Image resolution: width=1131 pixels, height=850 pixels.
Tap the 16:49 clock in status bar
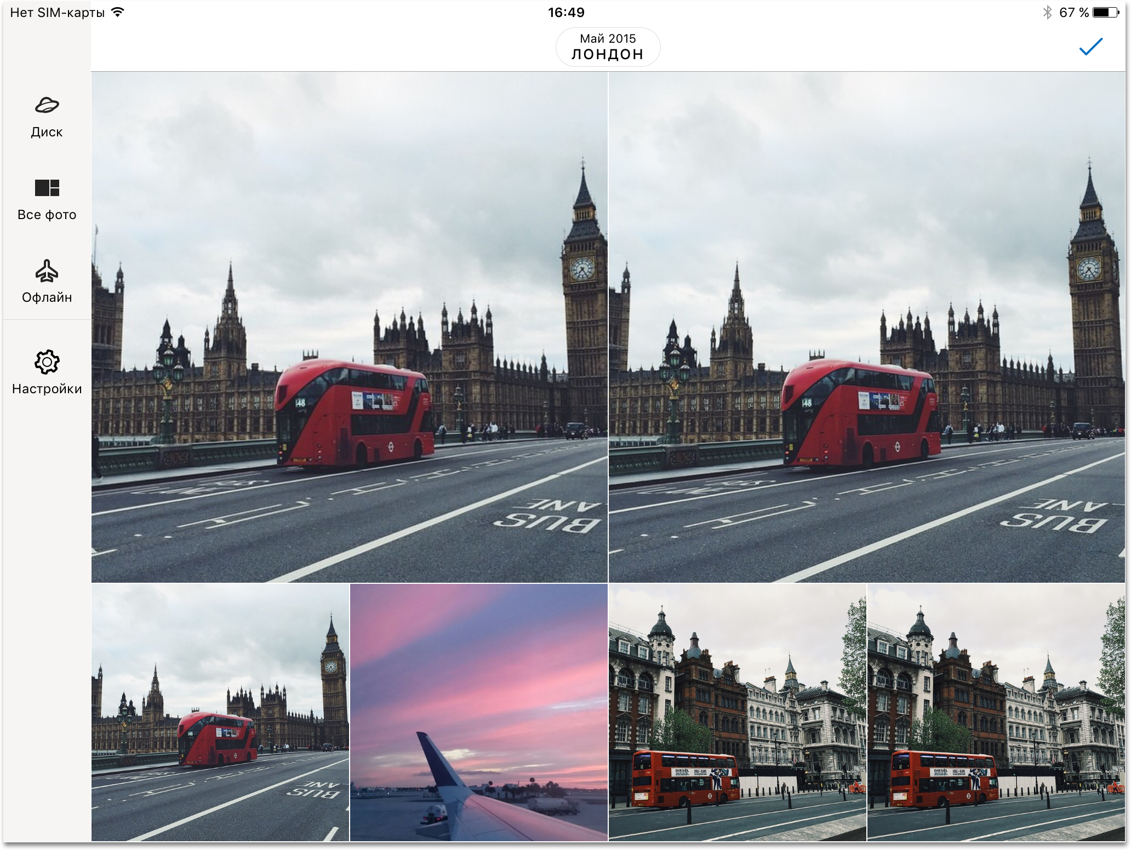tap(565, 12)
